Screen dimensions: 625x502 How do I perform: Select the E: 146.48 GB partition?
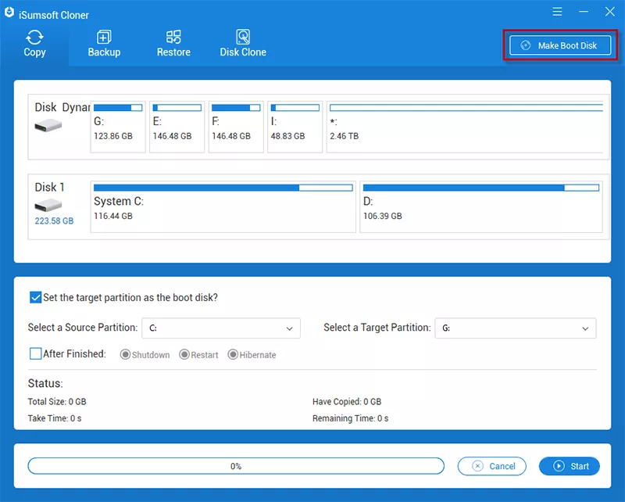(x=177, y=127)
